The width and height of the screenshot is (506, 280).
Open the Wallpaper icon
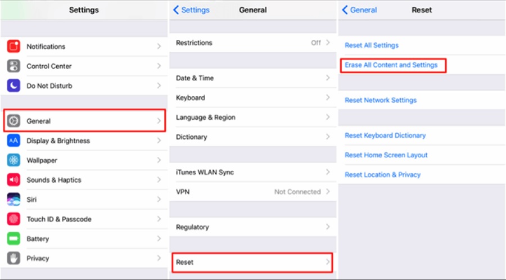pyautogui.click(x=13, y=160)
